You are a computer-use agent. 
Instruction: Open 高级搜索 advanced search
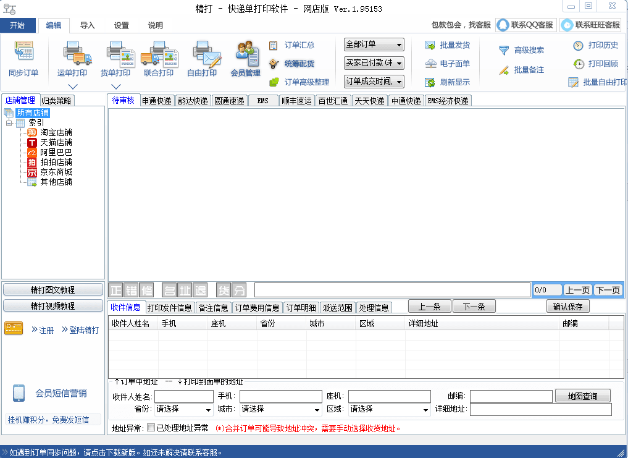click(x=521, y=50)
